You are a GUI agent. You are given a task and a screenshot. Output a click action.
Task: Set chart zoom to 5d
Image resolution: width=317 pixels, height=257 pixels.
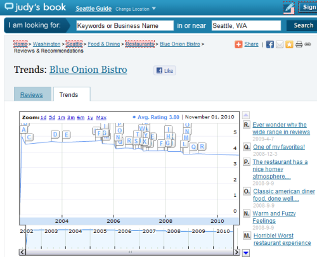(52, 118)
